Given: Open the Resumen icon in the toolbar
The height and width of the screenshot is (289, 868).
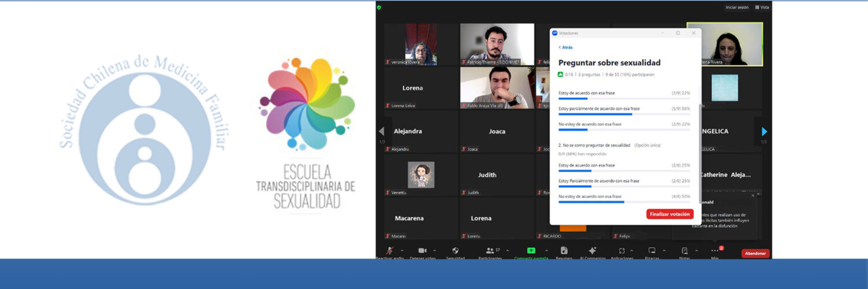Looking at the screenshot, I should (x=564, y=250).
